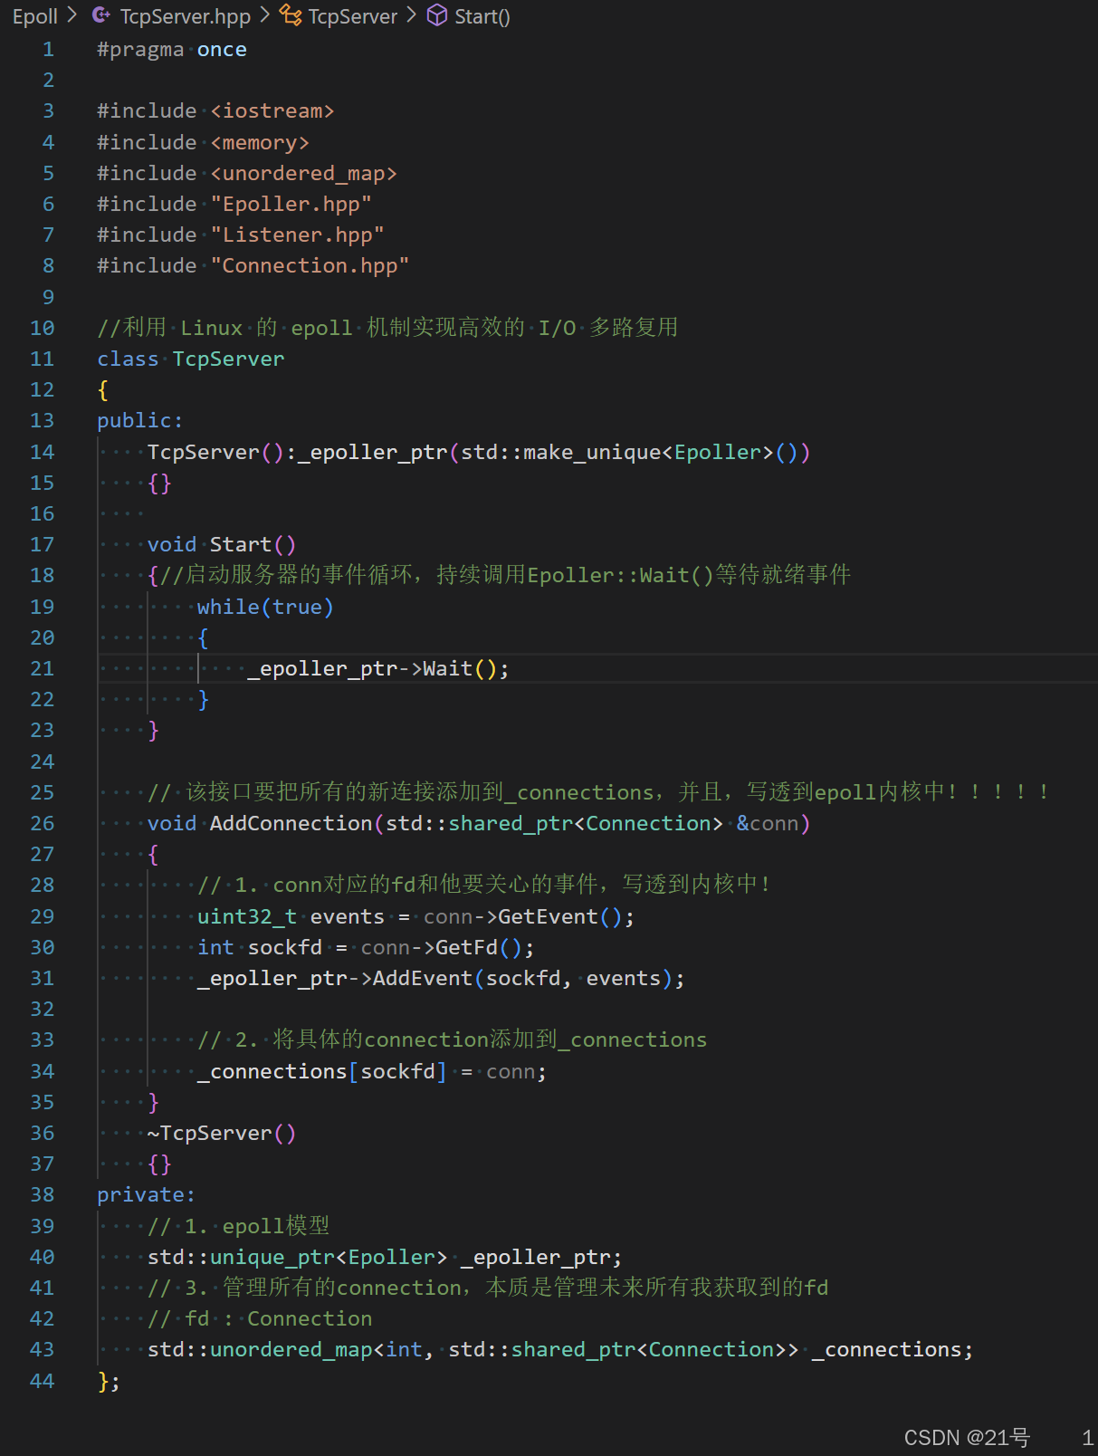The height and width of the screenshot is (1456, 1098).
Task: Click the 'public:' access specifier
Action: coord(140,421)
